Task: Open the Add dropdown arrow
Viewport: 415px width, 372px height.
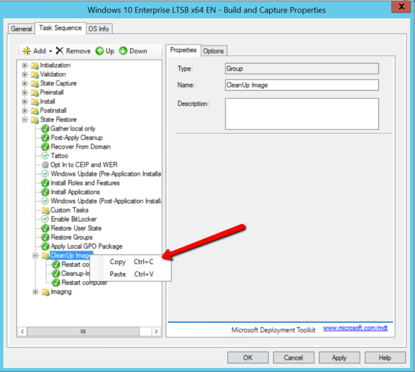Action: click(x=50, y=51)
